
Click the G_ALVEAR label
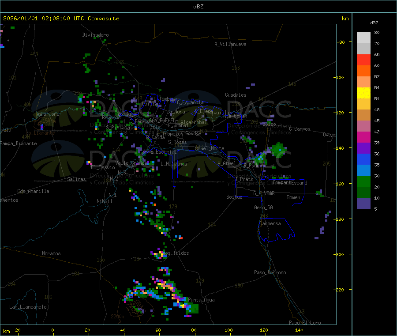pyautogui.click(x=264, y=193)
